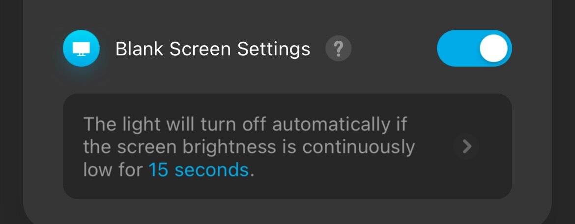
Task: Show the Blank Screen Settings tooltip icon
Action: (338, 49)
